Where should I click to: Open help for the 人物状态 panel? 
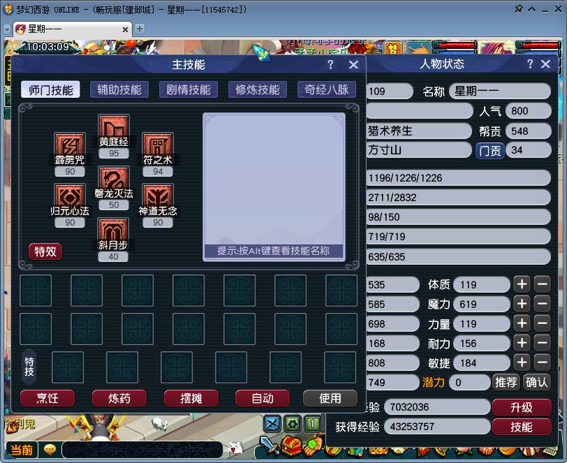coord(530,64)
